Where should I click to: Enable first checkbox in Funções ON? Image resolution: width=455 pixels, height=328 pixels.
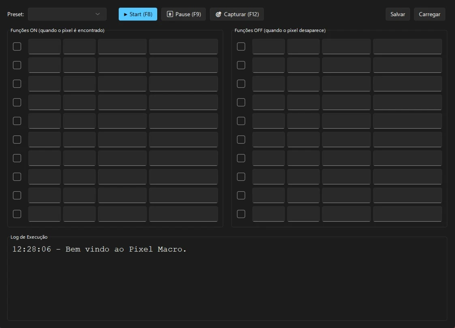(x=17, y=47)
